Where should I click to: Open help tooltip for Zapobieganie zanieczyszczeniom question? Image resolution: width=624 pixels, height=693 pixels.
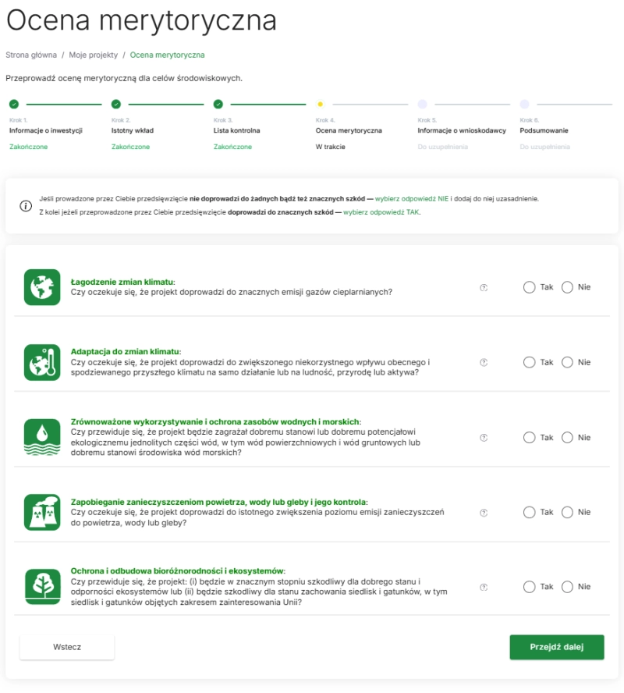point(484,513)
